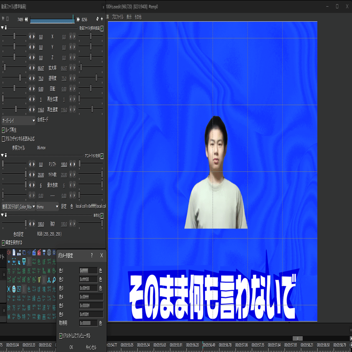The height and width of the screenshot is (352, 352).
Task: Select the 画 effect icon in palette
Action: (x=44, y=317)
